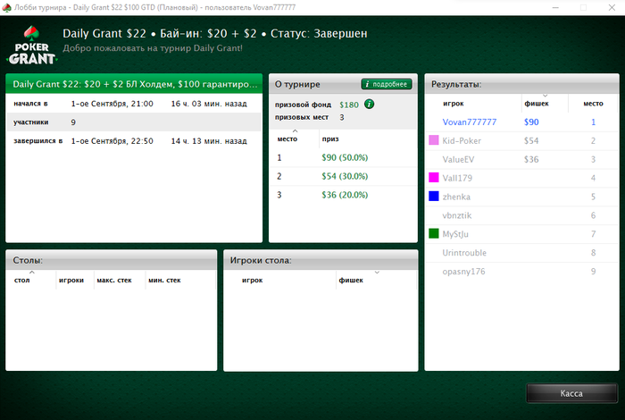Image resolution: width=625 pixels, height=420 pixels.
Task: Click the $54 (30.0%) second place prize
Action: point(345,176)
